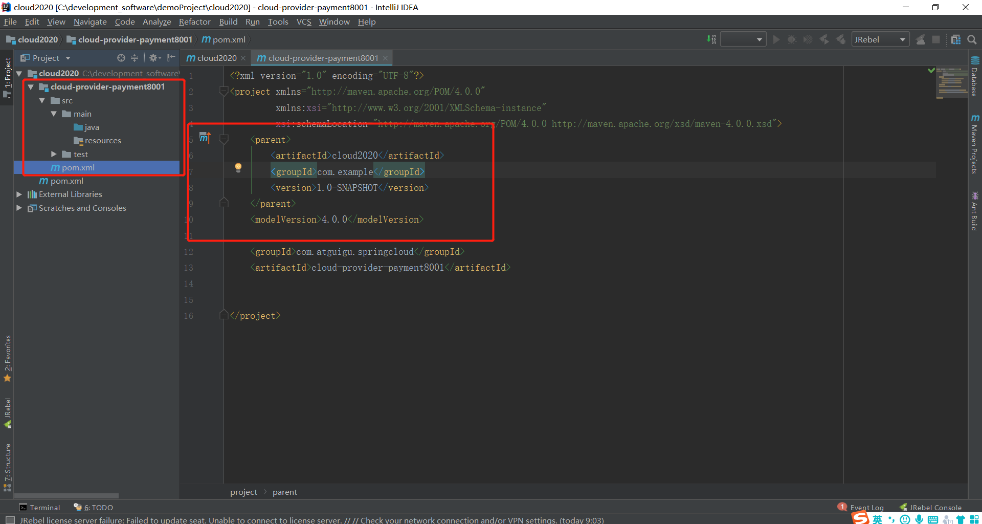
Task: Hide the Project panel with the arrow icon
Action: coord(171,58)
